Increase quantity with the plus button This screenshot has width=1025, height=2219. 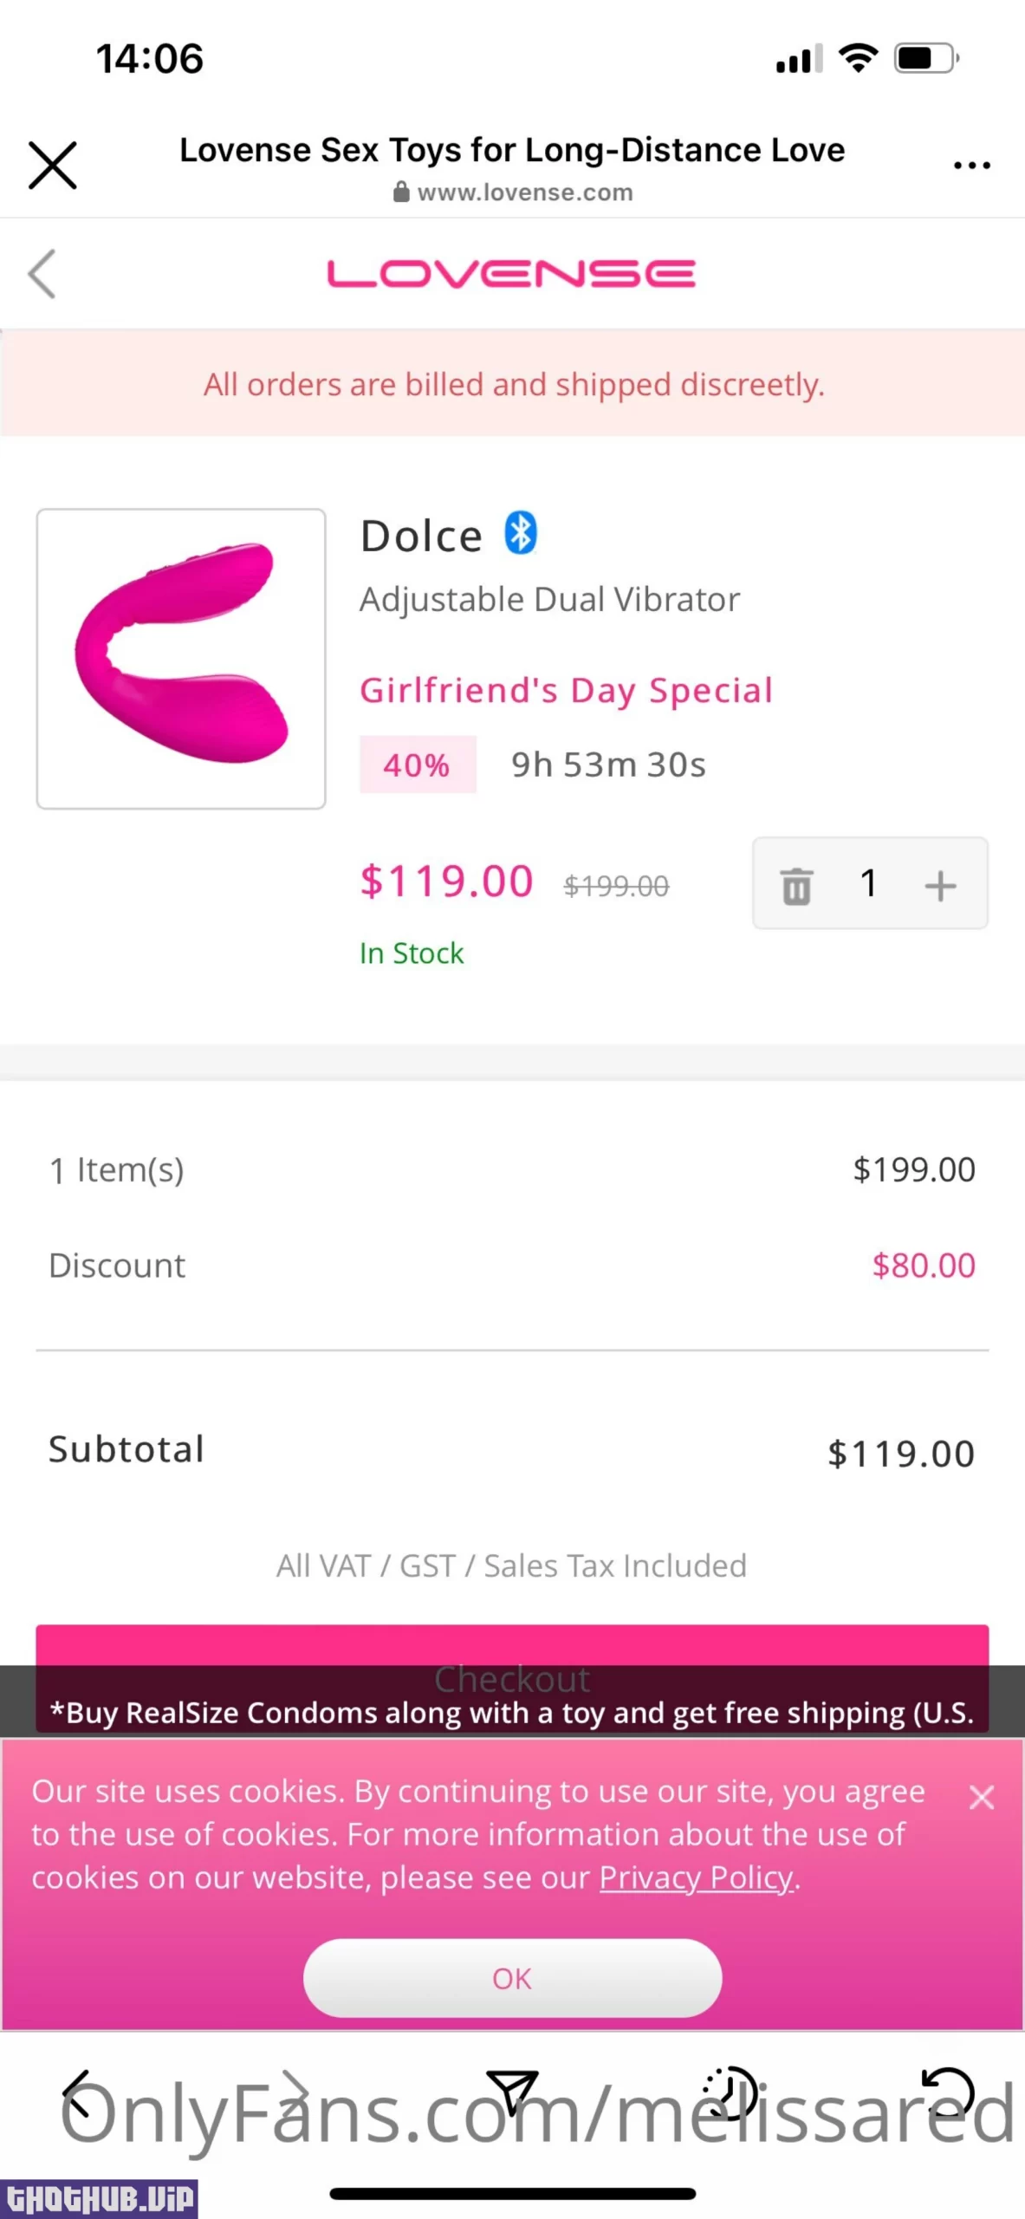(940, 885)
